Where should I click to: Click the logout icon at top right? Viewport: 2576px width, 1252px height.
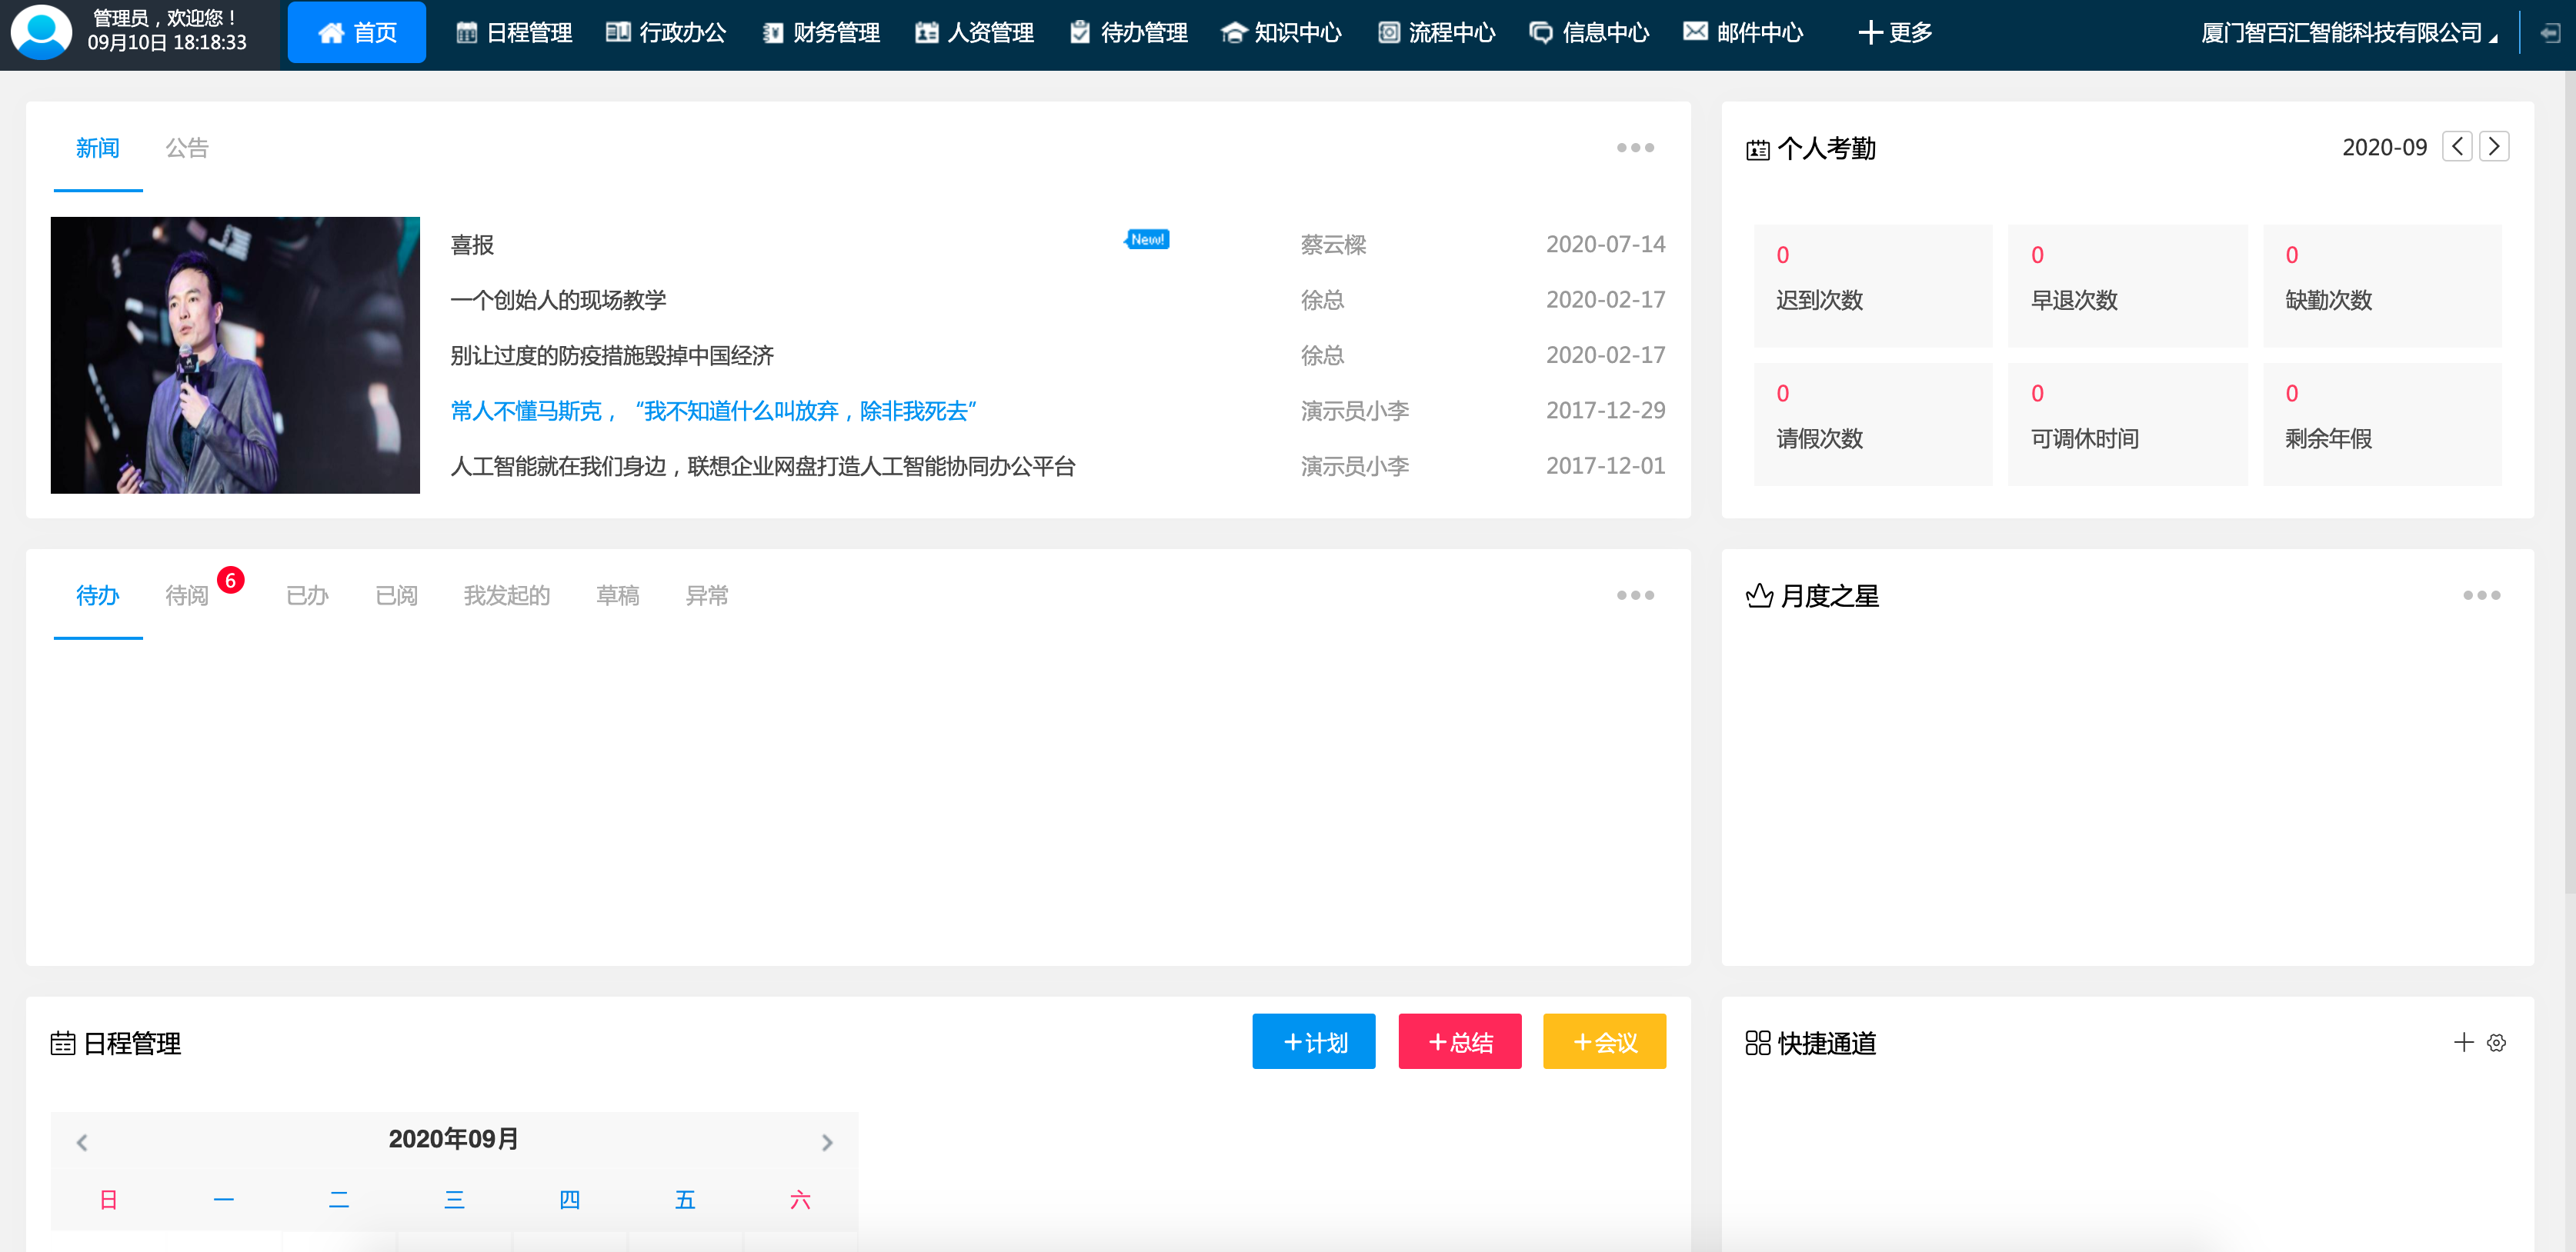click(2550, 33)
